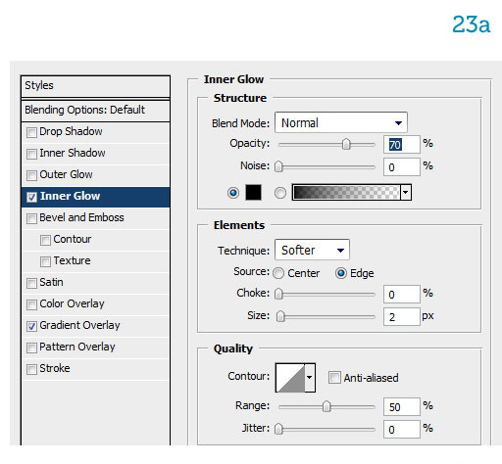502x464 pixels.
Task: Click the black glow color swatch
Action: pos(253,192)
